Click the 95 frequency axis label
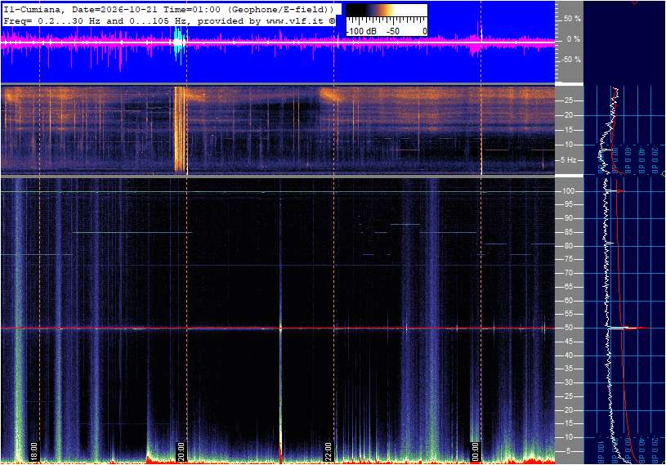This screenshot has width=666, height=465. 568,204
